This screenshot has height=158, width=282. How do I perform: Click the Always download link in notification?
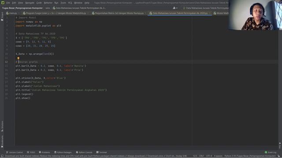pyautogui.click(x=136, y=156)
